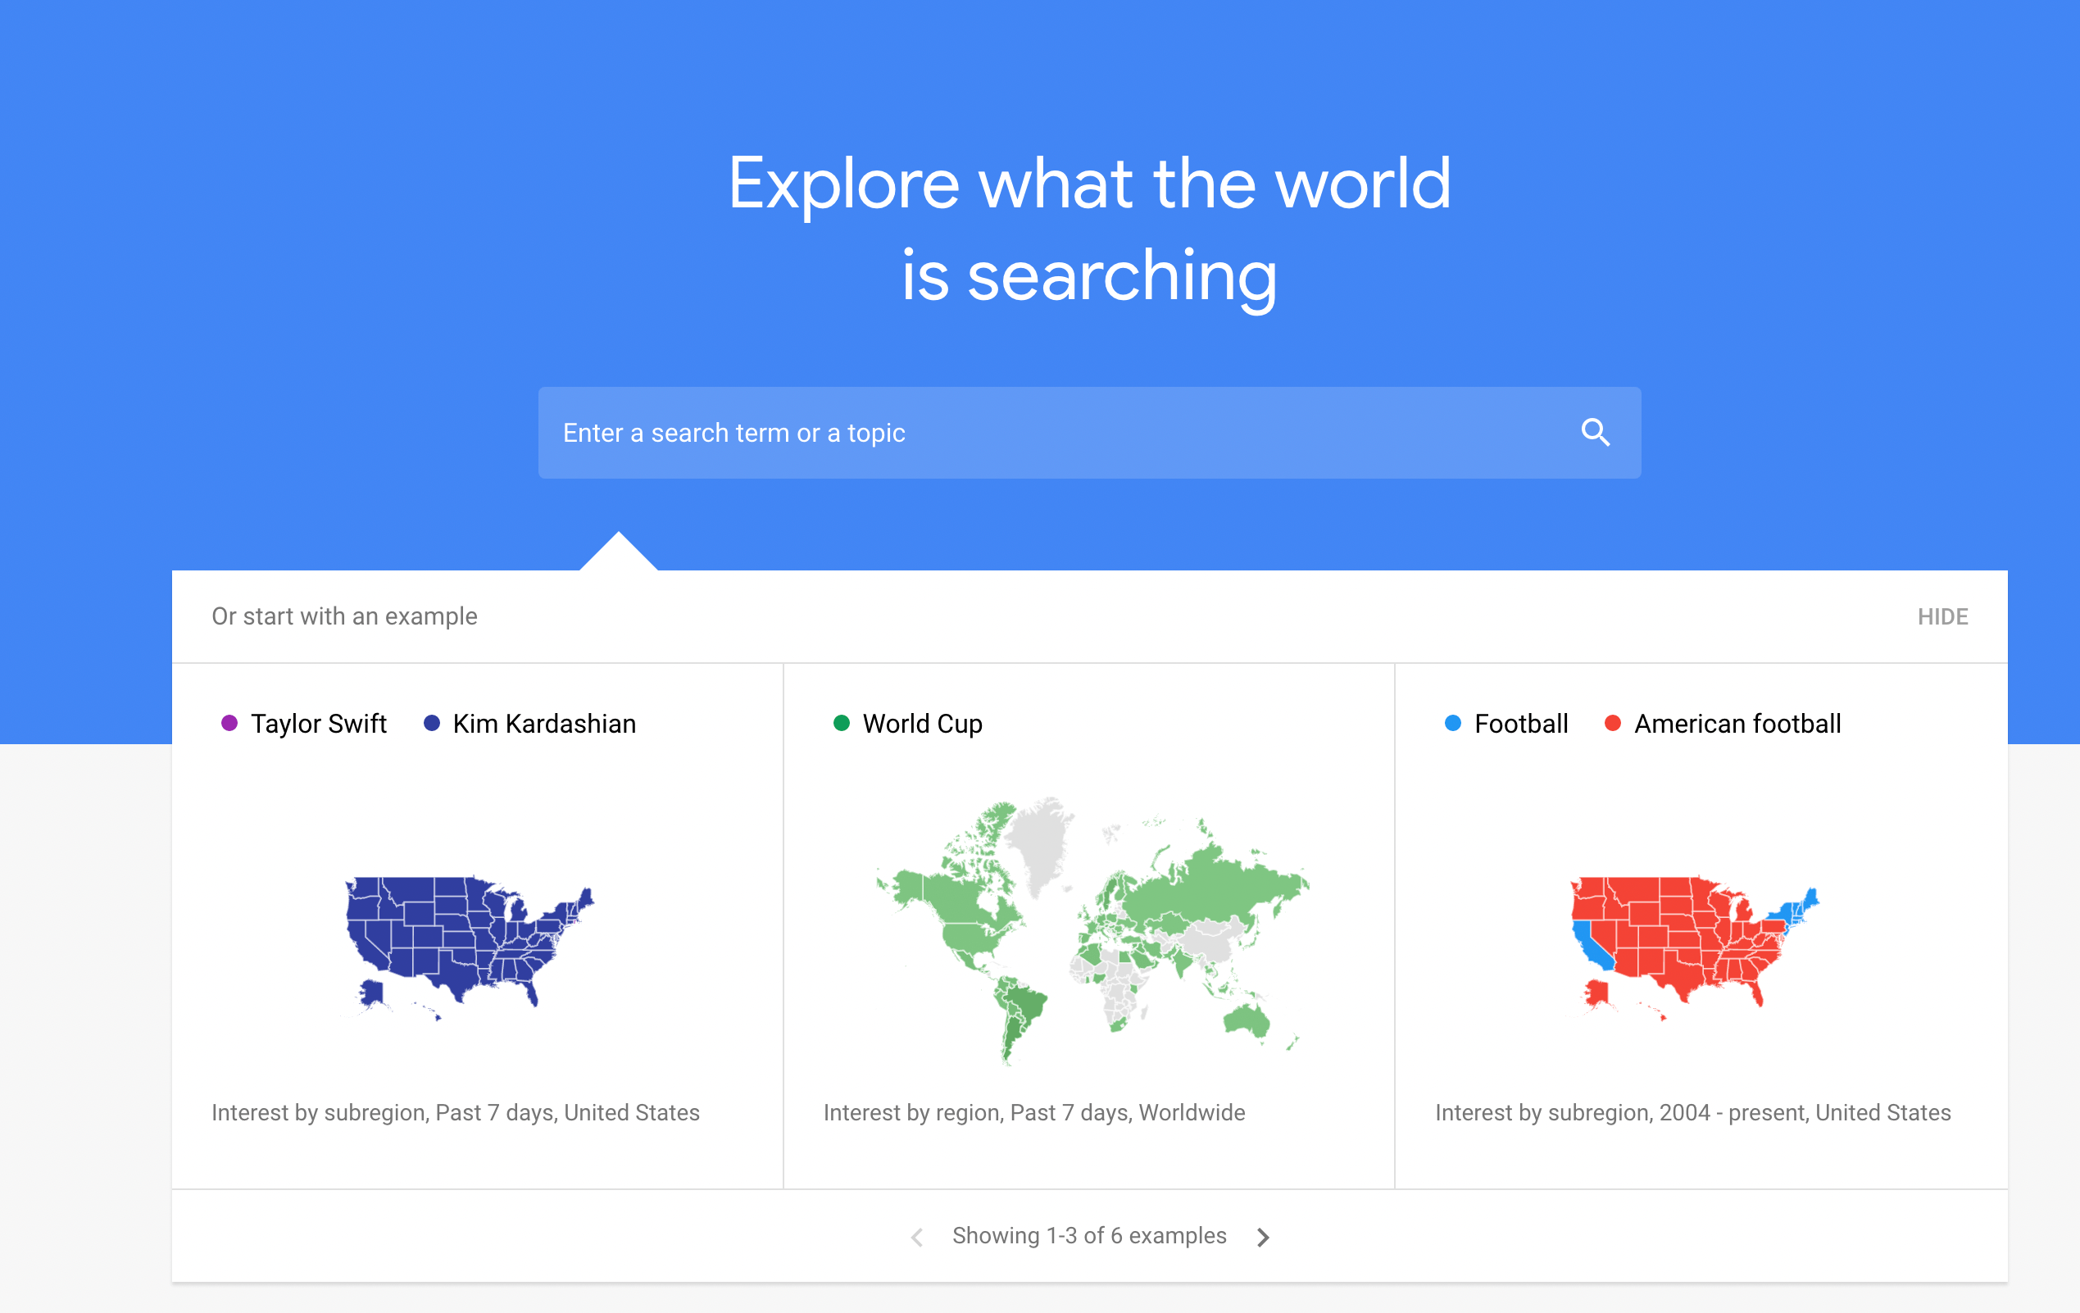2080x1313 pixels.
Task: Focus the search term input field
Action: (1089, 433)
